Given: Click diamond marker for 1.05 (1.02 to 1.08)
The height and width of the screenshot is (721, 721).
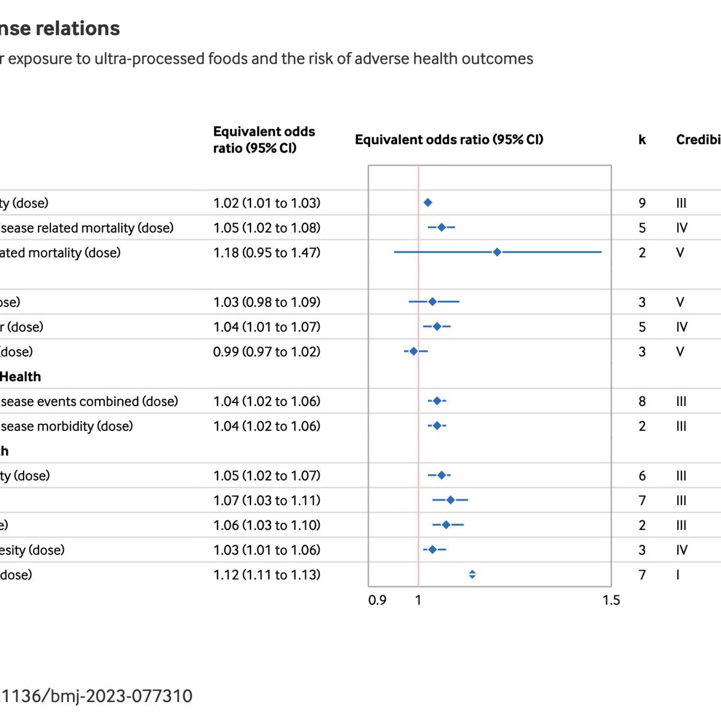Looking at the screenshot, I should click(442, 228).
